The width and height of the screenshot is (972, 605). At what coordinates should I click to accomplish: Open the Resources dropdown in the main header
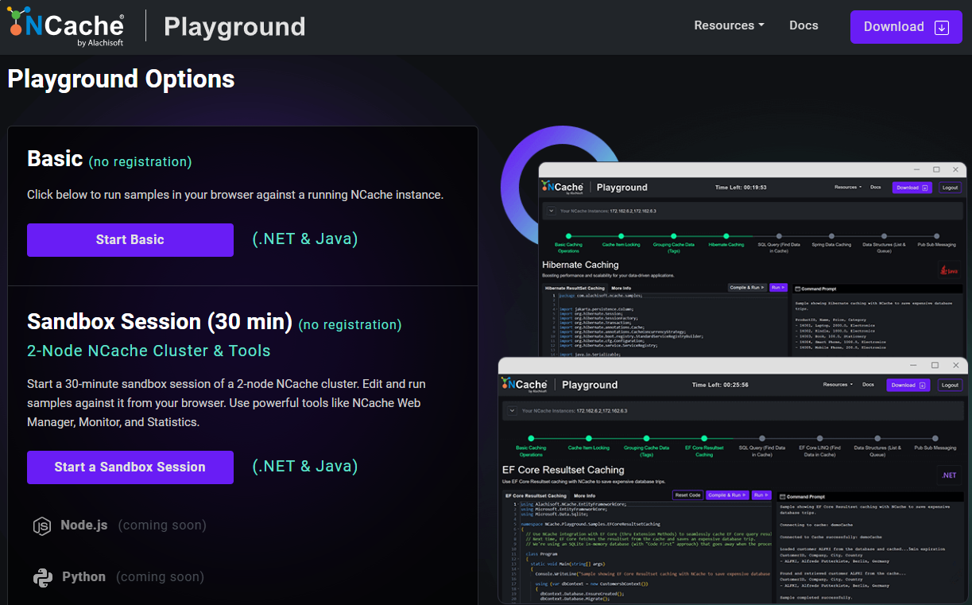pos(729,25)
